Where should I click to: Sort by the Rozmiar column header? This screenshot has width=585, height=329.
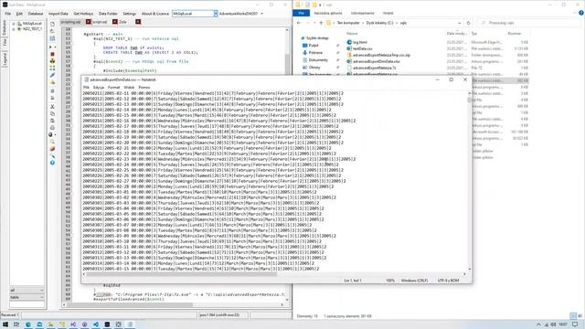tap(514, 33)
